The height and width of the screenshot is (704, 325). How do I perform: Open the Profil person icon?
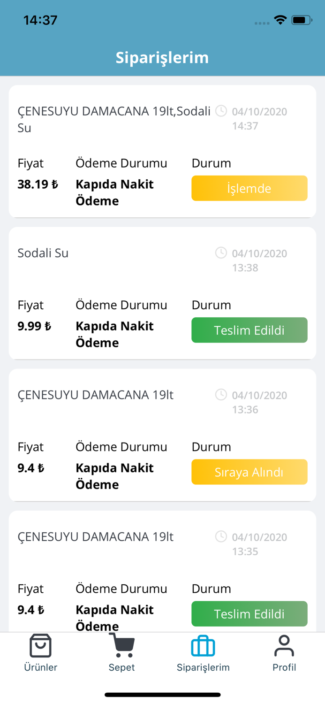click(x=284, y=645)
